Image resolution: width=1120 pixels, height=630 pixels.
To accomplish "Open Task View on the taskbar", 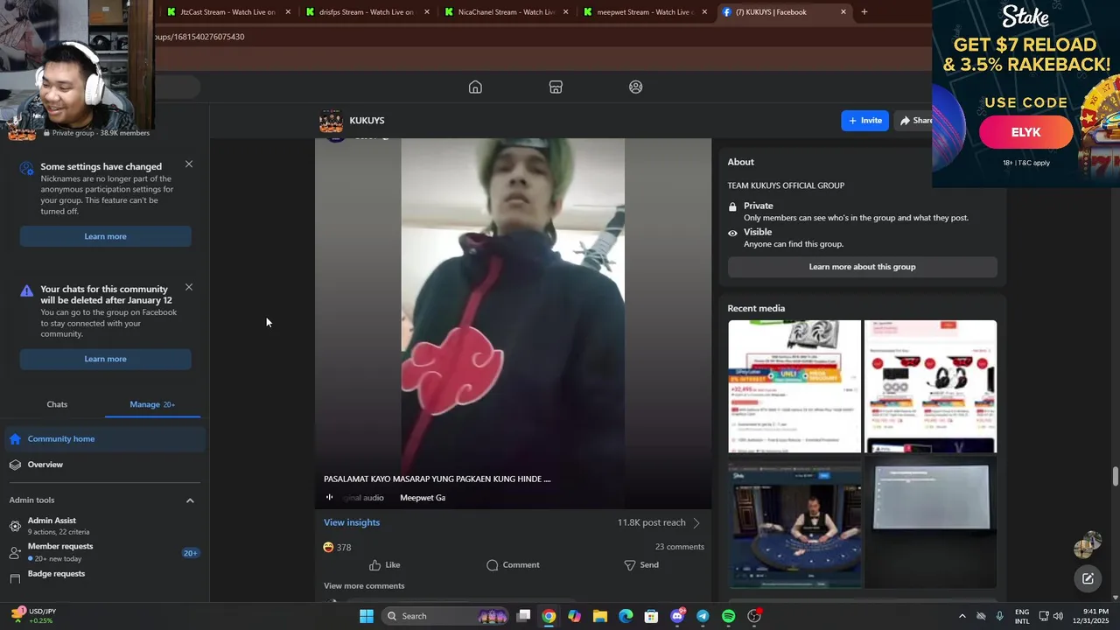I will tap(523, 616).
